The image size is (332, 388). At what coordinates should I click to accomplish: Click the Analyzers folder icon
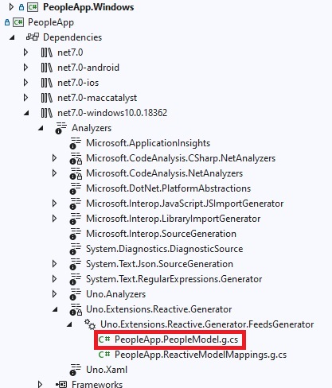(x=61, y=128)
